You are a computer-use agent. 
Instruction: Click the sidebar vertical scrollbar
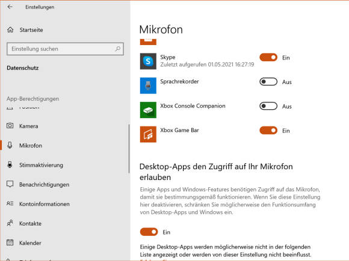pyautogui.click(x=129, y=149)
